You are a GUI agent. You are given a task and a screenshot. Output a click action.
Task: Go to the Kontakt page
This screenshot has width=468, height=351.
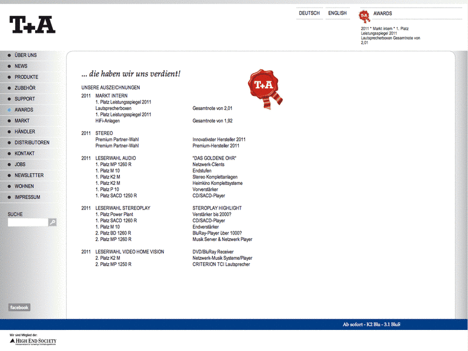point(25,153)
